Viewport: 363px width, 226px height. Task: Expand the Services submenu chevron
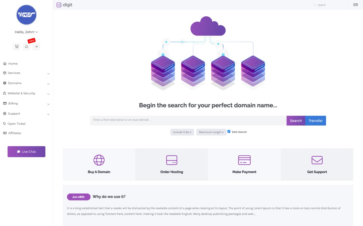pyautogui.click(x=48, y=74)
